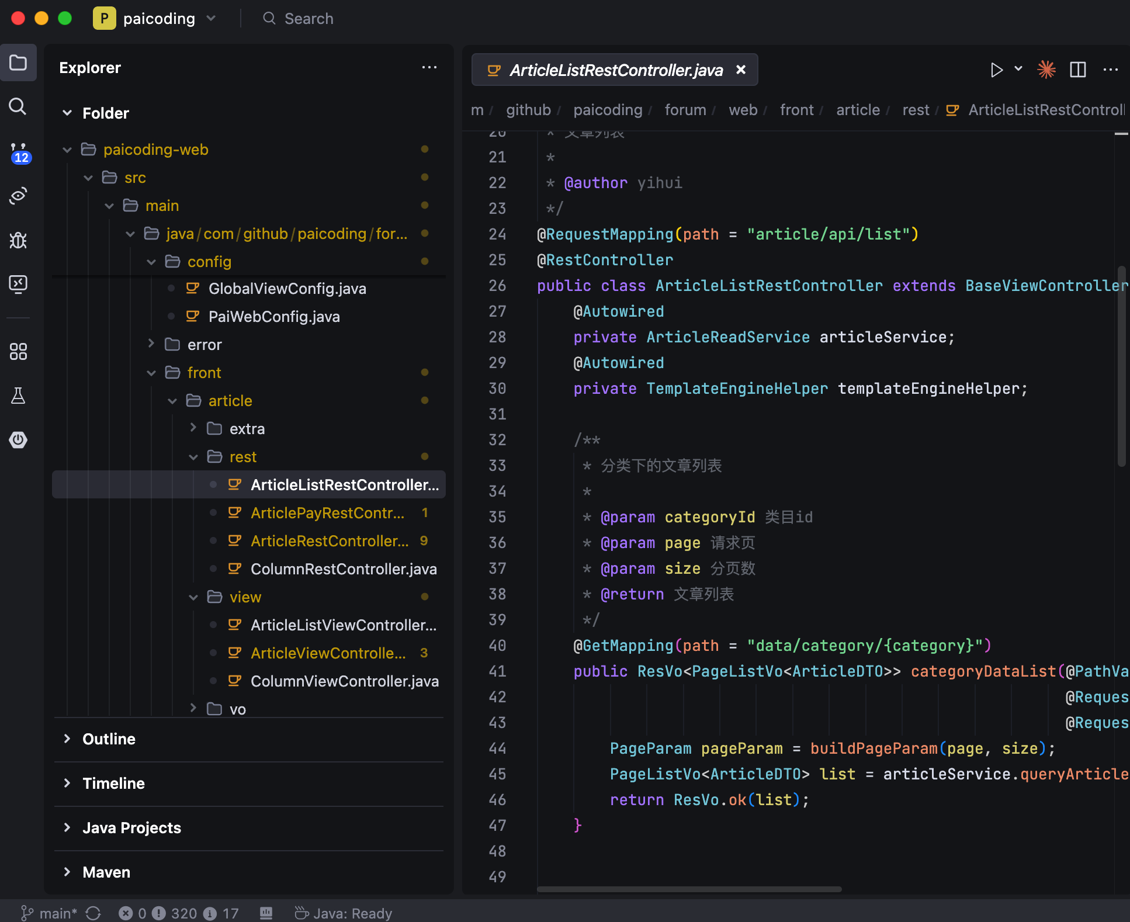Split the editor to the right
This screenshot has height=922, width=1130.
click(x=1077, y=70)
